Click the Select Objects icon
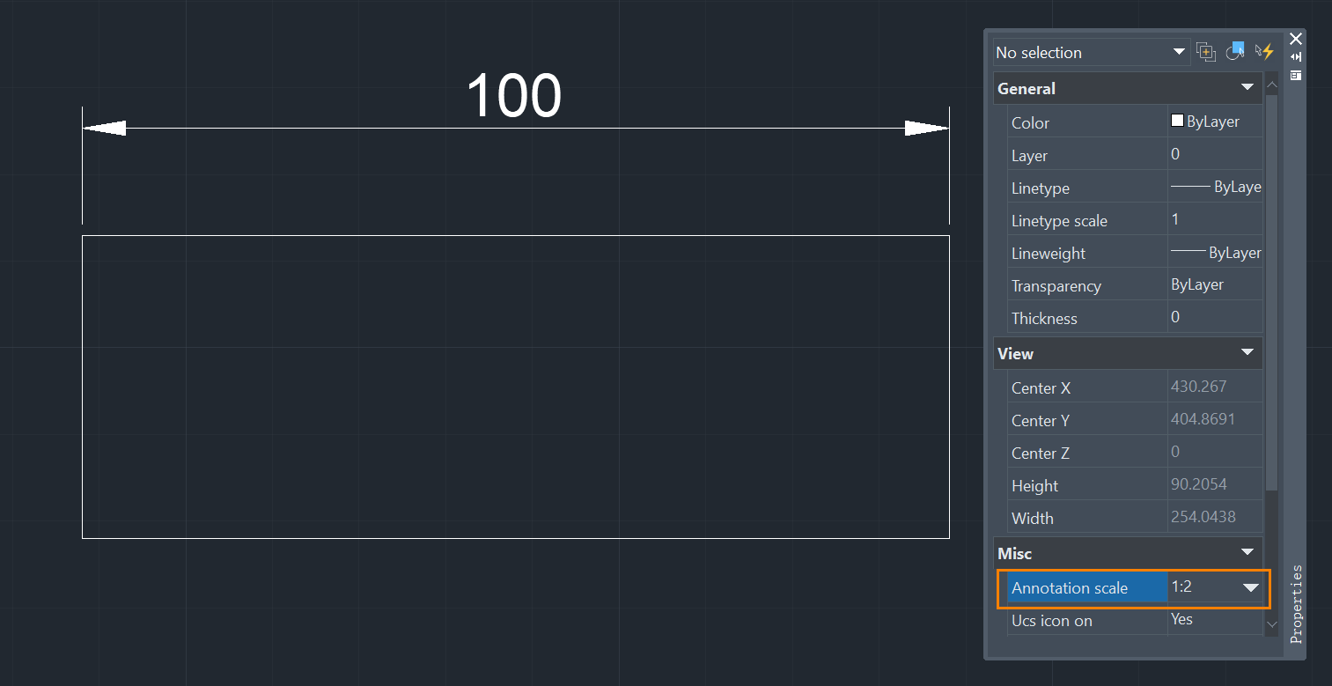 click(1235, 52)
